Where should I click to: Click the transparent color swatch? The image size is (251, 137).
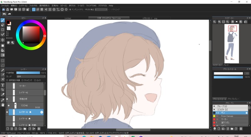click(x=9, y=28)
